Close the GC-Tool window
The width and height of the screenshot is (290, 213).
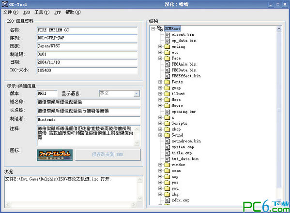click(x=285, y=5)
